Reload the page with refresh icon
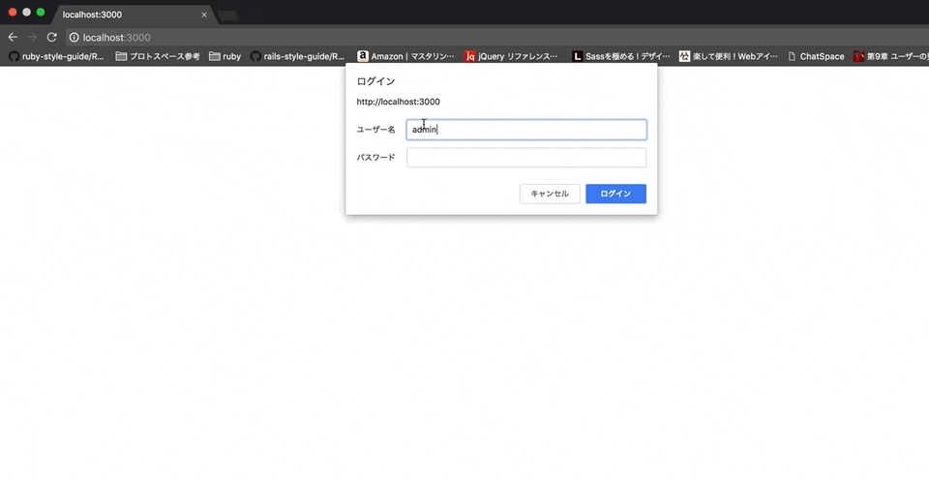The height and width of the screenshot is (480, 929). pos(52,38)
